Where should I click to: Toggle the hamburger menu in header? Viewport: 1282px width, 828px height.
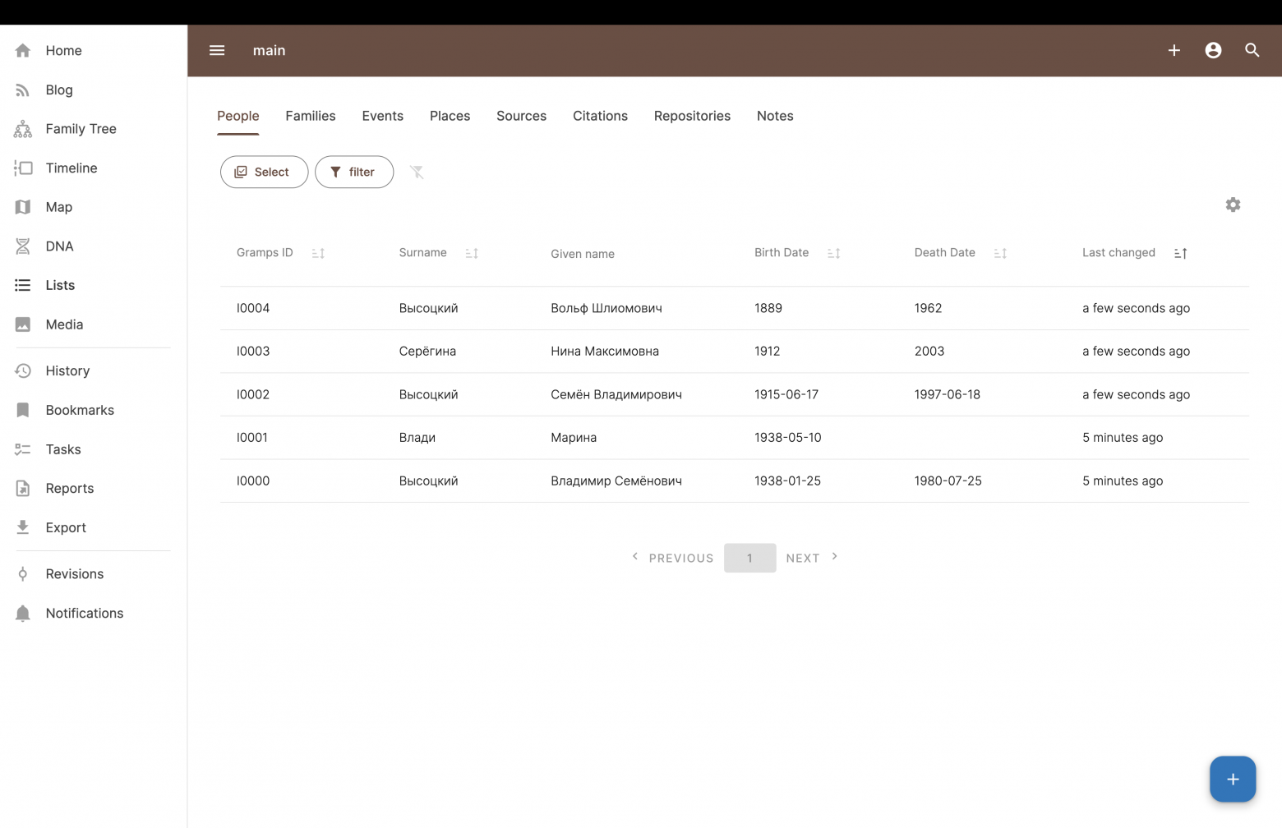pos(217,50)
